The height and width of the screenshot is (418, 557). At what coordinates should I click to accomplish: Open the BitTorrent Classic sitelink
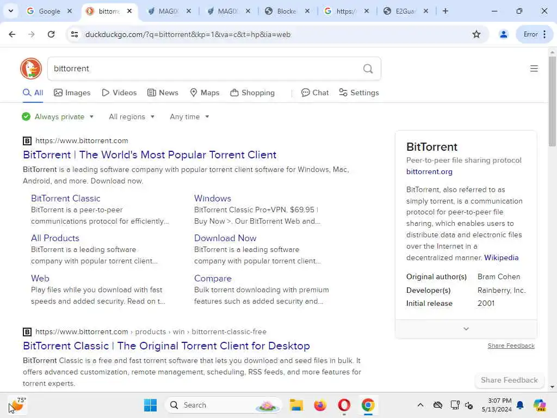click(x=66, y=198)
